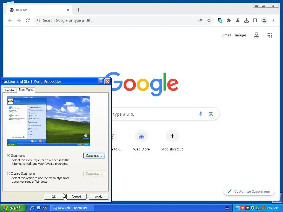Image resolution: width=283 pixels, height=212 pixels.
Task: Open the Google apps grid
Action: coord(270,35)
